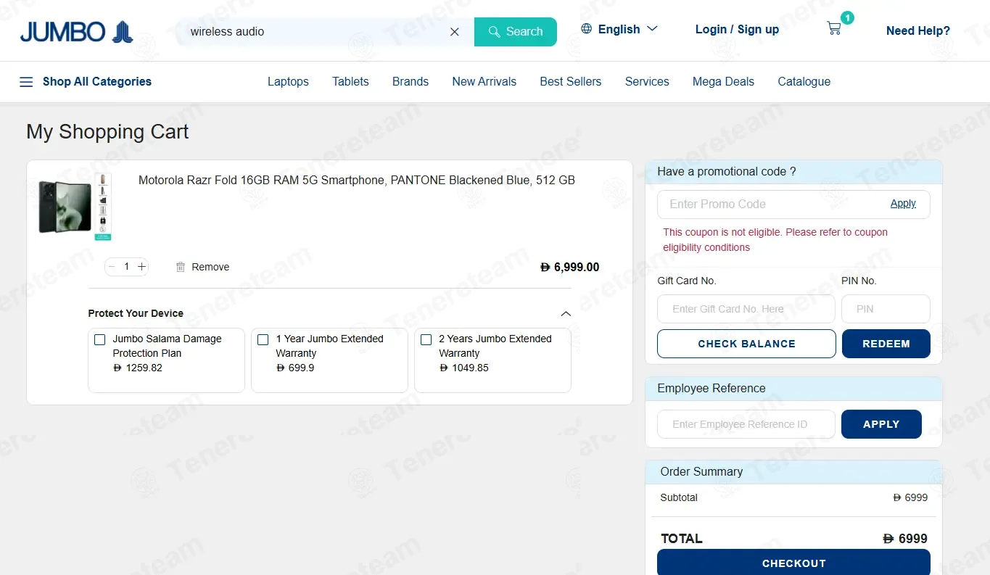Click APPLY for employee reference
This screenshot has width=990, height=575.
coord(881,424)
